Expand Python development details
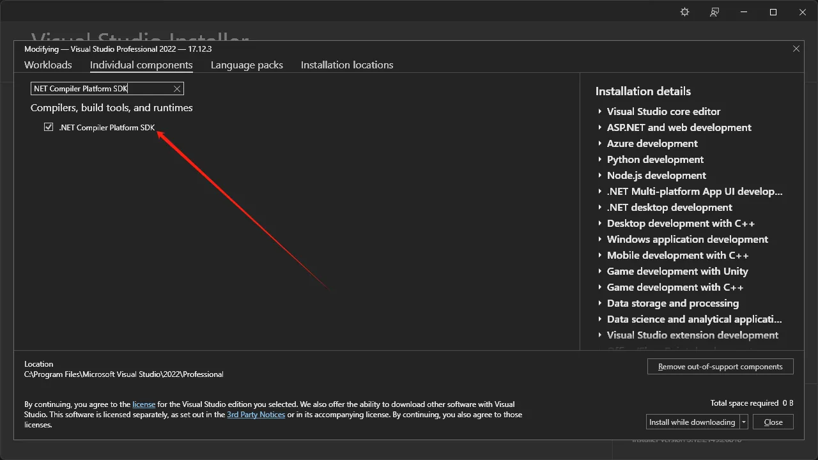 pos(600,160)
